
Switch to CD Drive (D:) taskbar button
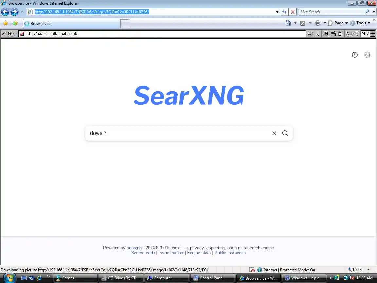point(121,278)
